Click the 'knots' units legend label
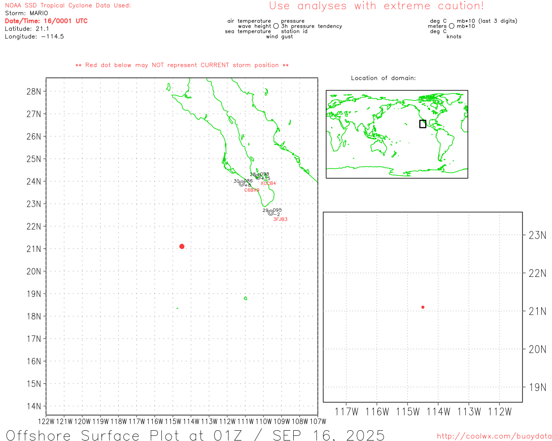 pos(454,37)
